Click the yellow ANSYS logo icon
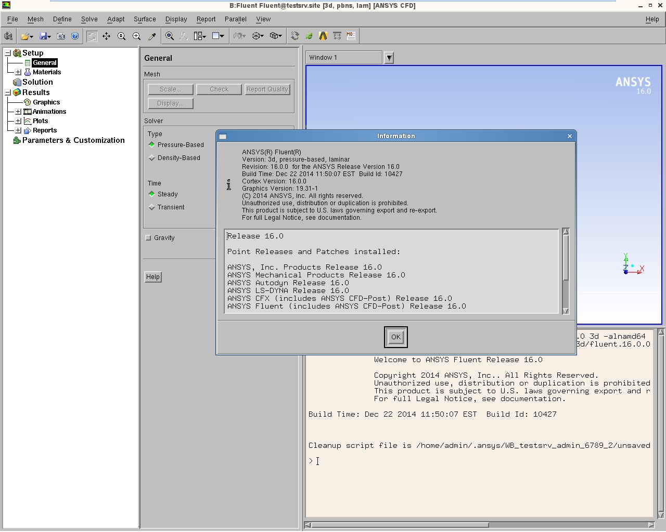This screenshot has height=532, width=666. pyautogui.click(x=323, y=36)
